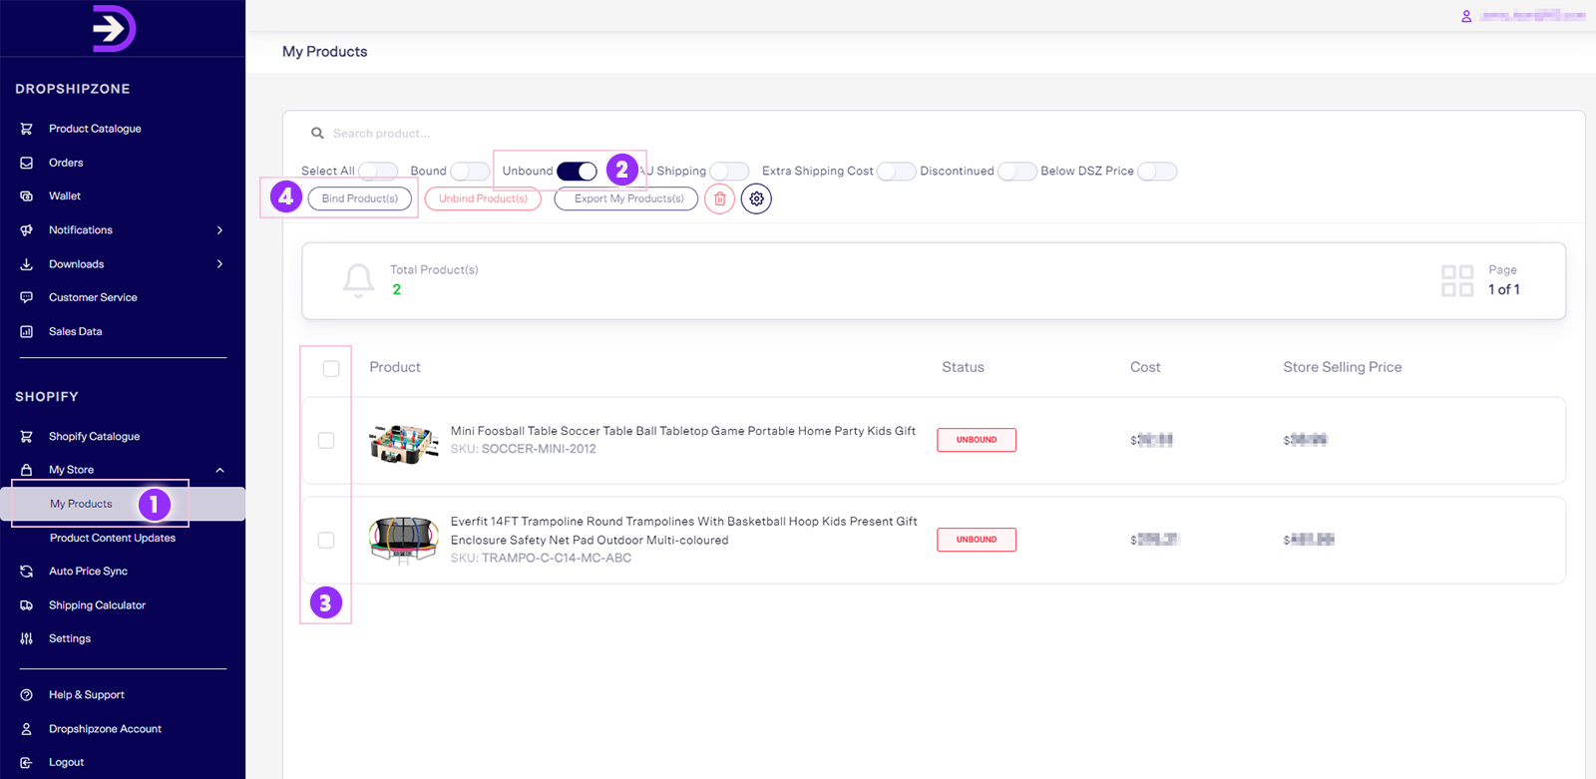The image size is (1596, 779).
Task: Toggle the Discontinued filter switch
Action: (1017, 172)
